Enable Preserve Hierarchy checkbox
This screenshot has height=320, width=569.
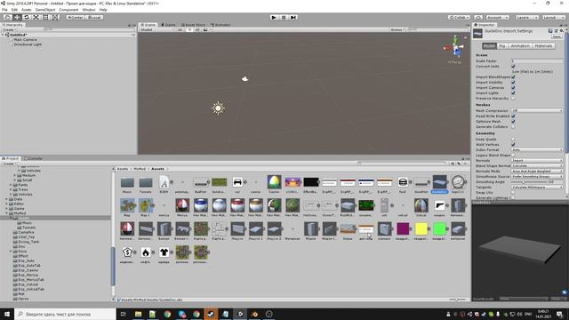coord(513,98)
